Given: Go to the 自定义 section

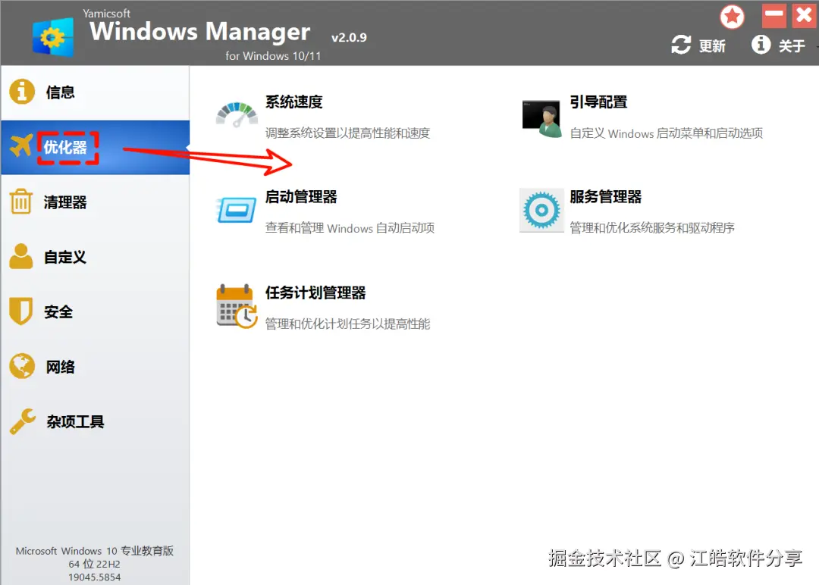Looking at the screenshot, I should pyautogui.click(x=95, y=257).
